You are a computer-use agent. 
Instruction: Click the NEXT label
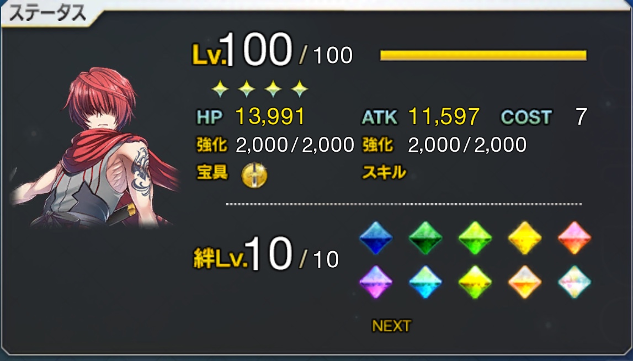tap(391, 326)
